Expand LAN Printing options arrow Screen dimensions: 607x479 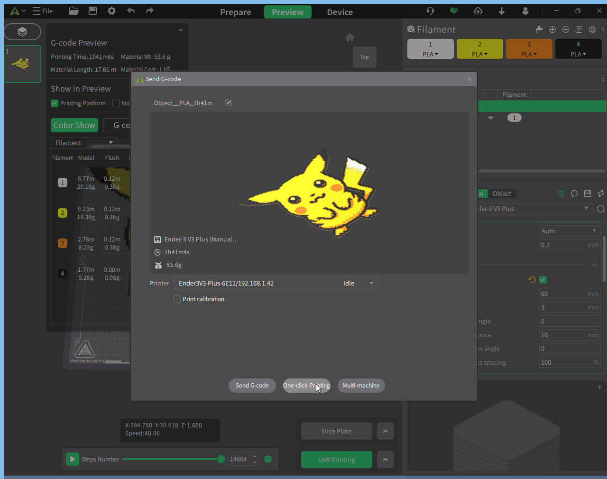click(x=386, y=460)
